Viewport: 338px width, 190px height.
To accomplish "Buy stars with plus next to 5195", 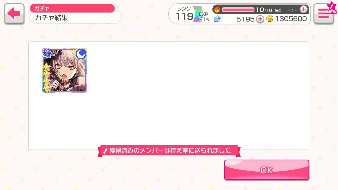I will click(260, 19).
